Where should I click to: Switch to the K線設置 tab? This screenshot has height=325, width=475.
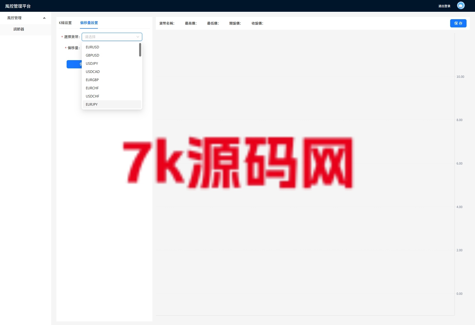click(x=65, y=23)
